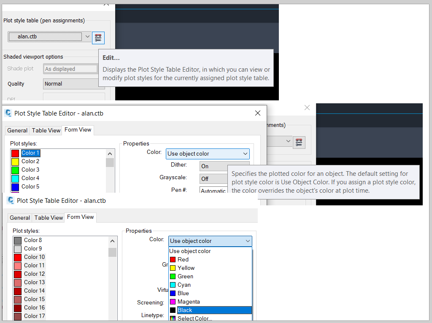The width and height of the screenshot is (432, 323).
Task: Select Color 1 in plot styles
Action: point(30,153)
